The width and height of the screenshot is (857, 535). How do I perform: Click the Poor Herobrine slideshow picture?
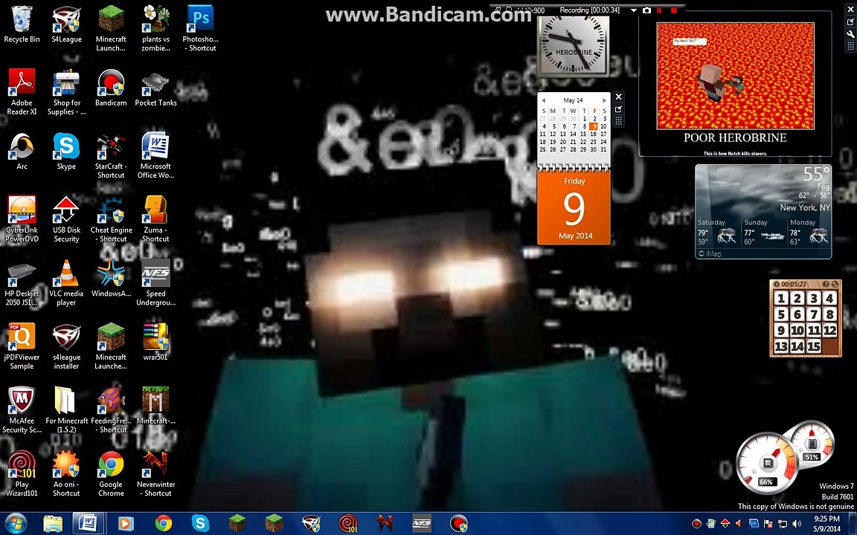coord(735,75)
